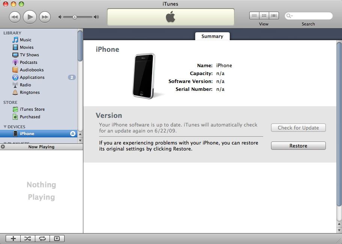Image resolution: width=342 pixels, height=244 pixels.
Task: Click the Applications App Store icon
Action: pos(15,77)
